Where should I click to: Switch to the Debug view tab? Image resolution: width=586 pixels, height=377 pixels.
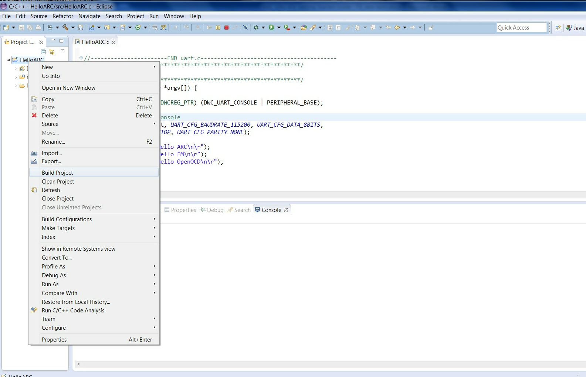212,210
